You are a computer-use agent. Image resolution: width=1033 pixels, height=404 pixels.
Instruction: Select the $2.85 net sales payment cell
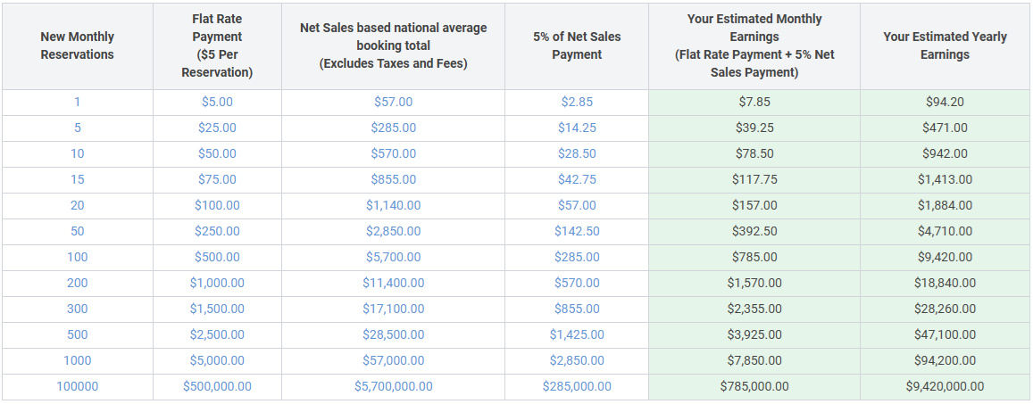pos(577,102)
